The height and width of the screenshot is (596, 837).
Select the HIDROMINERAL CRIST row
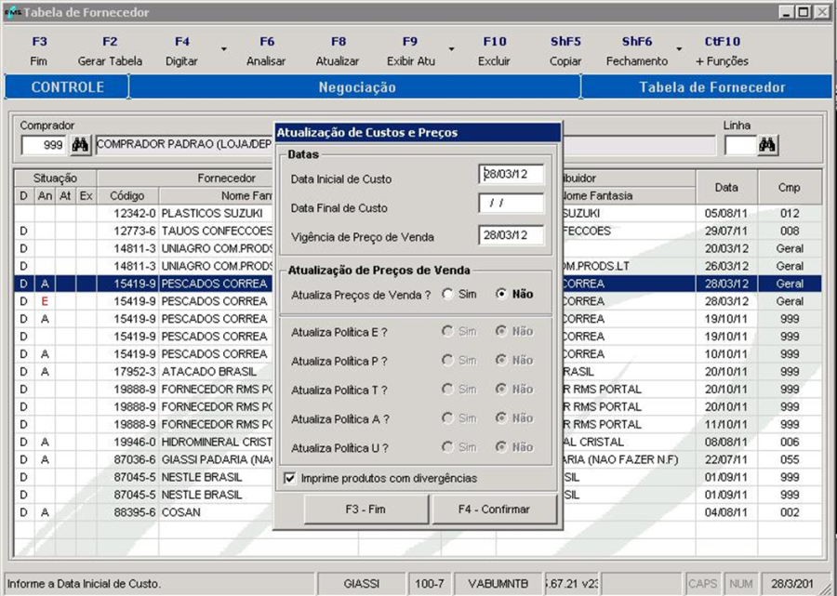pos(418,442)
